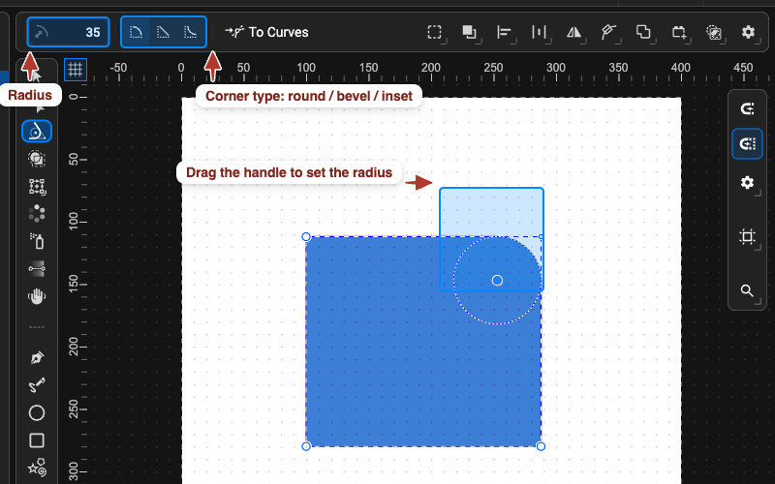Open the fit-to-artboard frame icon
The width and height of the screenshot is (775, 484).
(x=747, y=237)
